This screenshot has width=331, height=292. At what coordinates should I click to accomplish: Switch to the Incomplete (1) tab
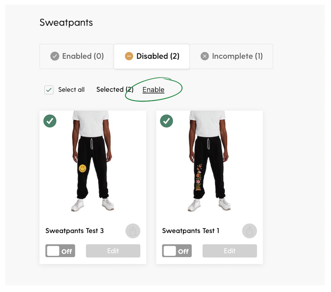click(x=231, y=56)
